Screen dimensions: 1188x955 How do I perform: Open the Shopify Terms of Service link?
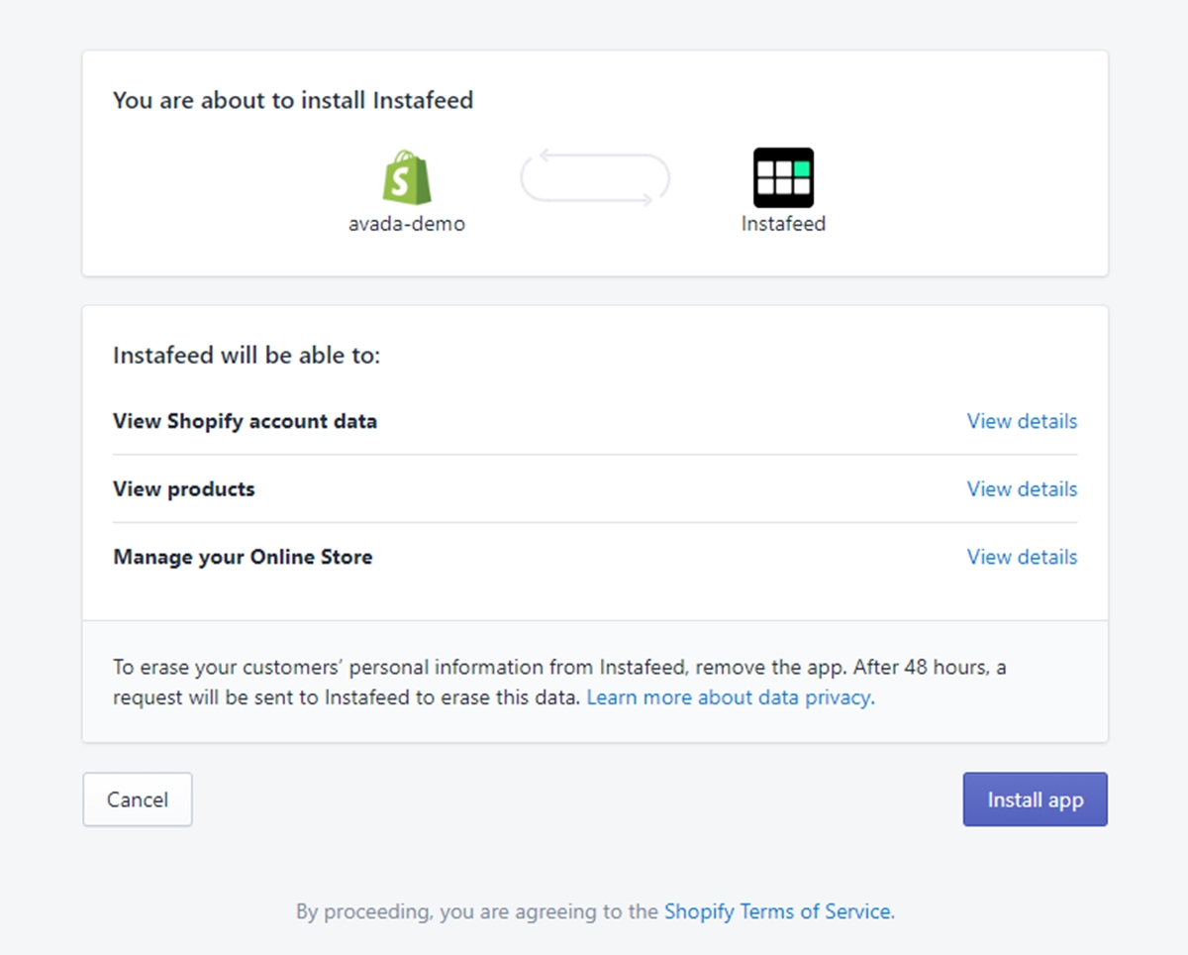tap(777, 911)
